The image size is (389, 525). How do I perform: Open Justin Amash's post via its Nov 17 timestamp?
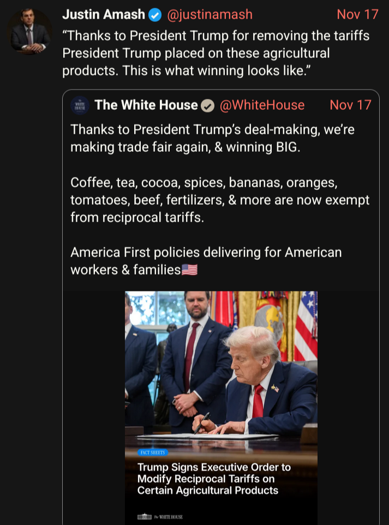(357, 15)
